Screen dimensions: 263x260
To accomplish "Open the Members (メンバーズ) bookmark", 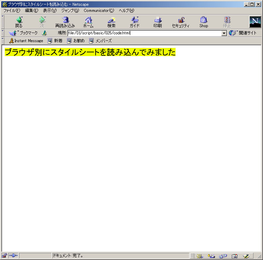I will (x=100, y=41).
